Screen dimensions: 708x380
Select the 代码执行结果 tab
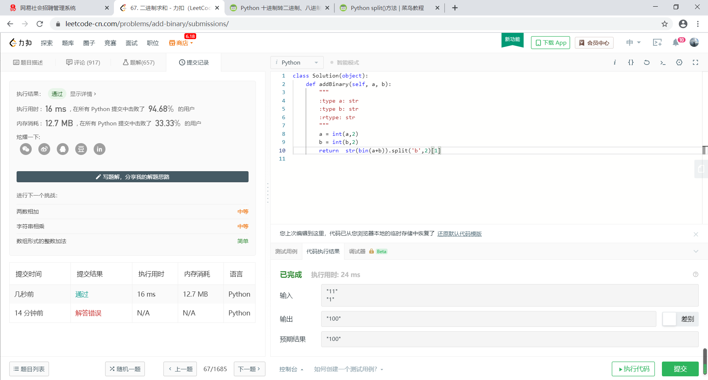[323, 252]
